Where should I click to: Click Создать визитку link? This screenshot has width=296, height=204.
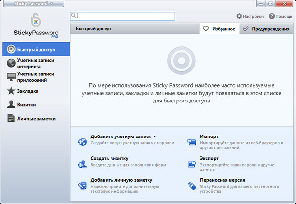point(110,158)
